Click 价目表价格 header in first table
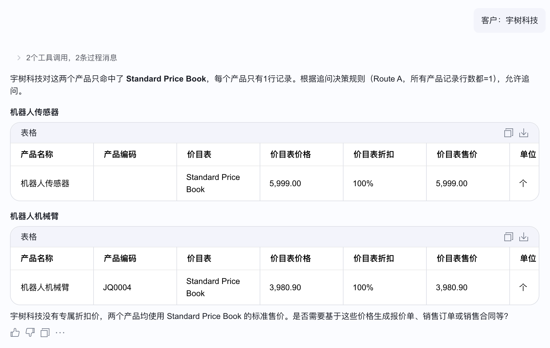Screen dimensions: 550x348 click(291, 154)
